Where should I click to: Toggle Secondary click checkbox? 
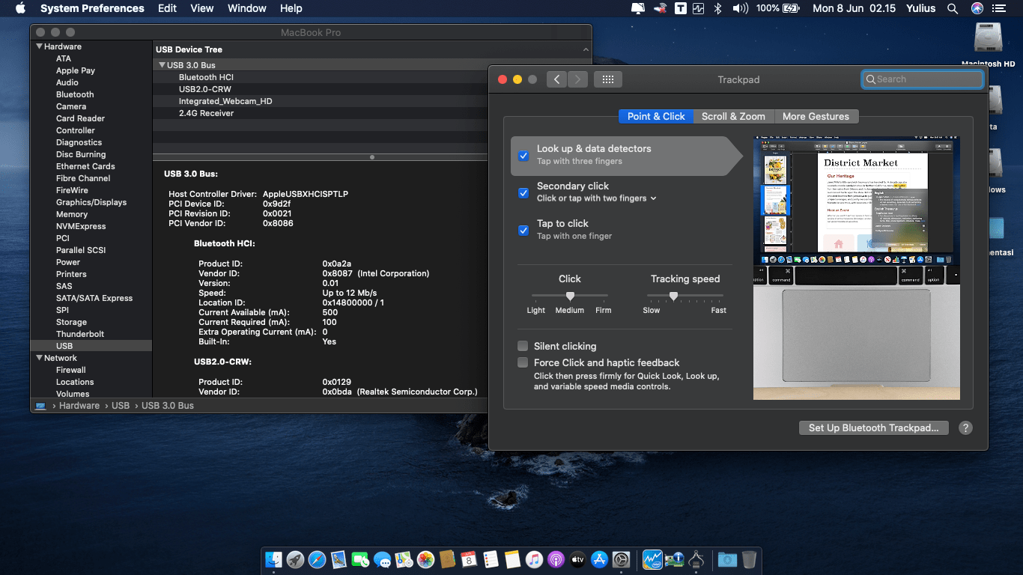pos(523,193)
